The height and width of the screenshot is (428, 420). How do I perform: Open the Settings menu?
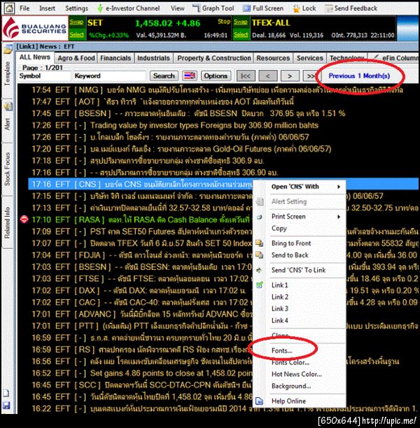point(76,8)
